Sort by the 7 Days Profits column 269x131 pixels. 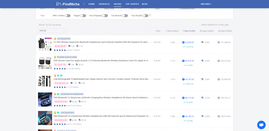[x=189, y=31]
